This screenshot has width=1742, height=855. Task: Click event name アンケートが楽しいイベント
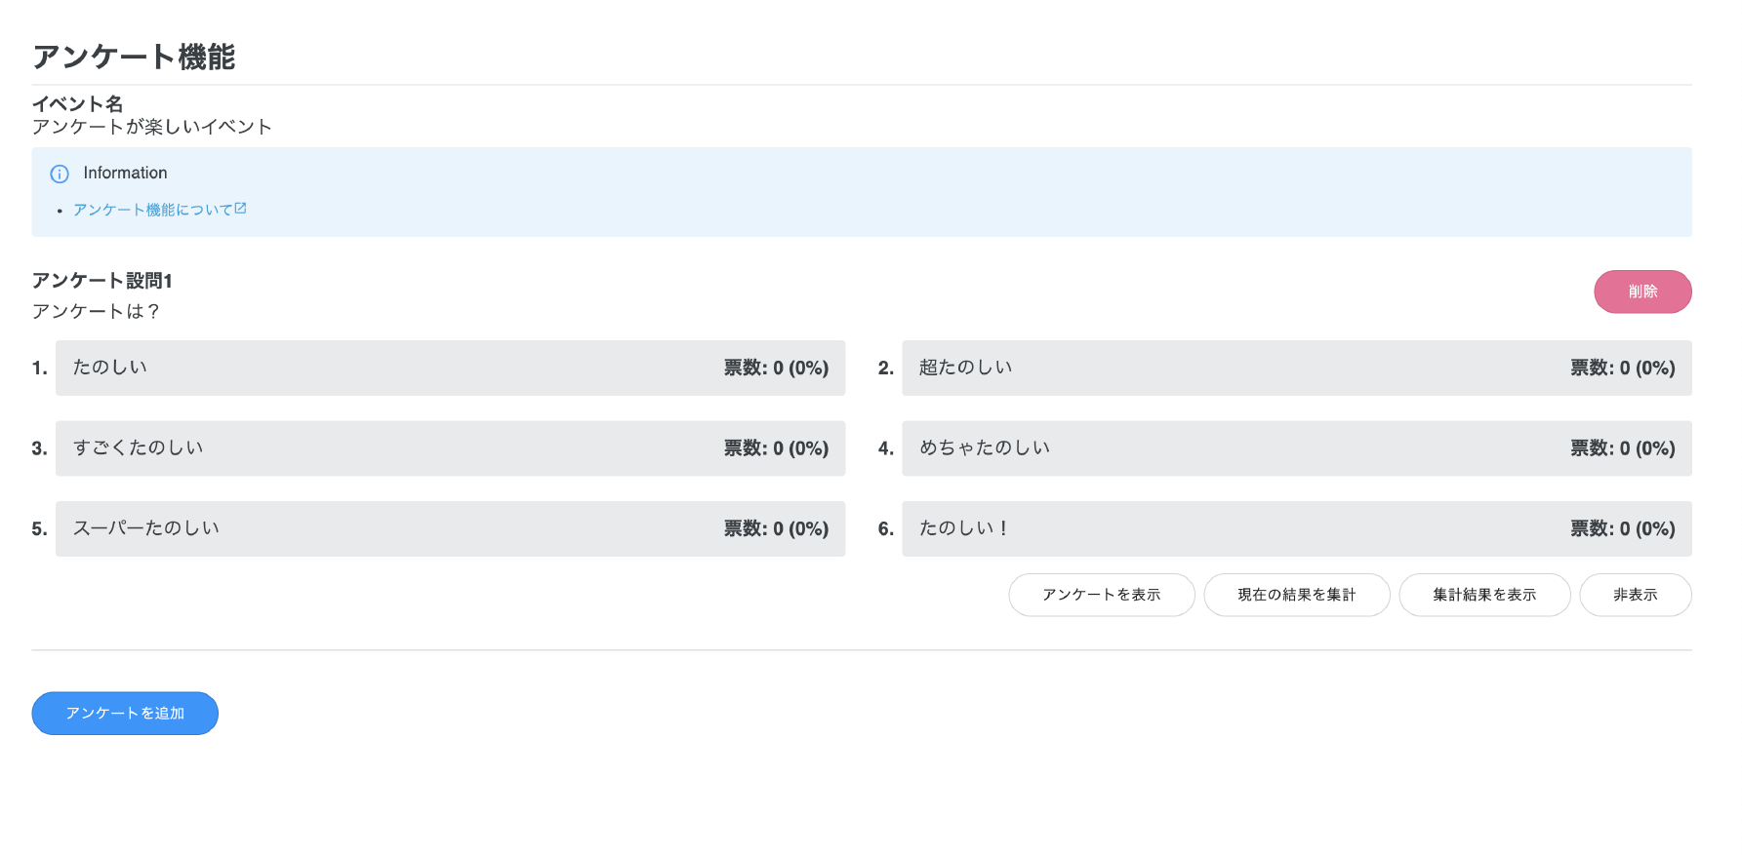click(151, 127)
